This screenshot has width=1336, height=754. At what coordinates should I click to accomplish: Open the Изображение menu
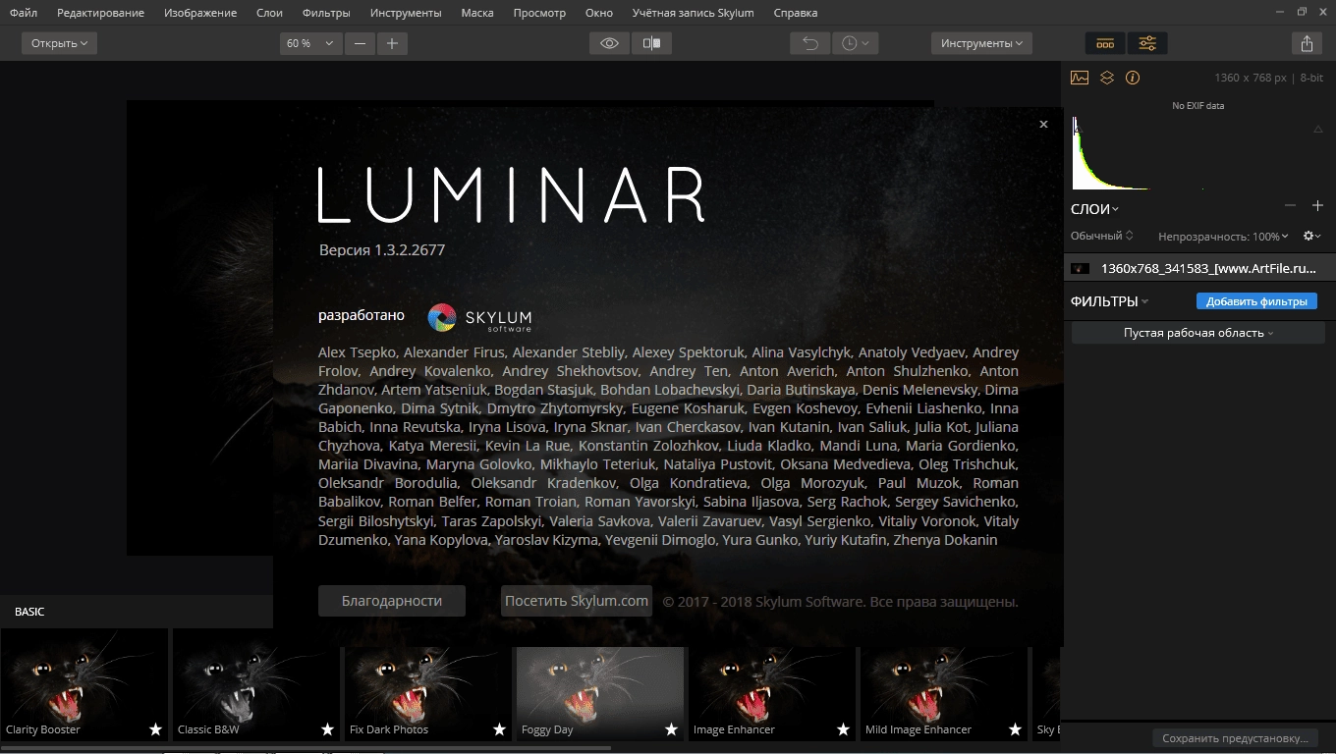(200, 13)
